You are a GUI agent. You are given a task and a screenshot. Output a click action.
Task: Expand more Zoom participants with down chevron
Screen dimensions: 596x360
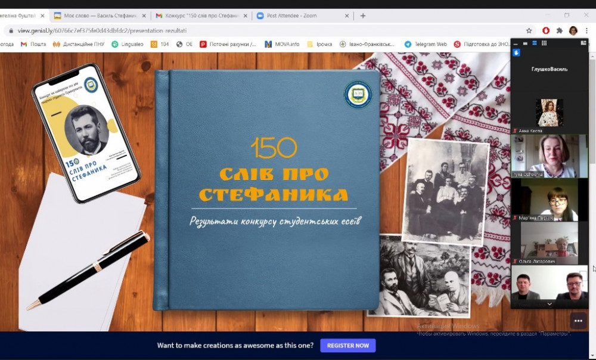coord(550,304)
